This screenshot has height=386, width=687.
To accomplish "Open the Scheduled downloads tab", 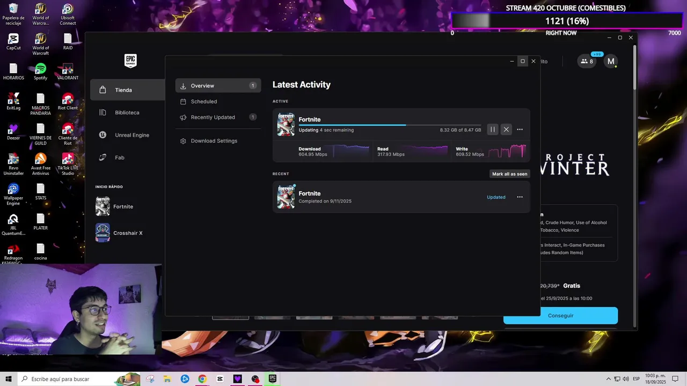I will [218, 101].
